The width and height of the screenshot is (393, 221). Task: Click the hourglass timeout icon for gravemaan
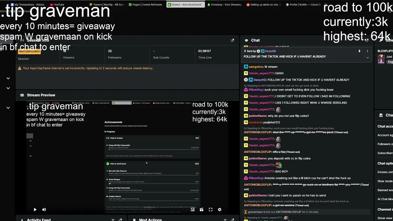(246, 212)
